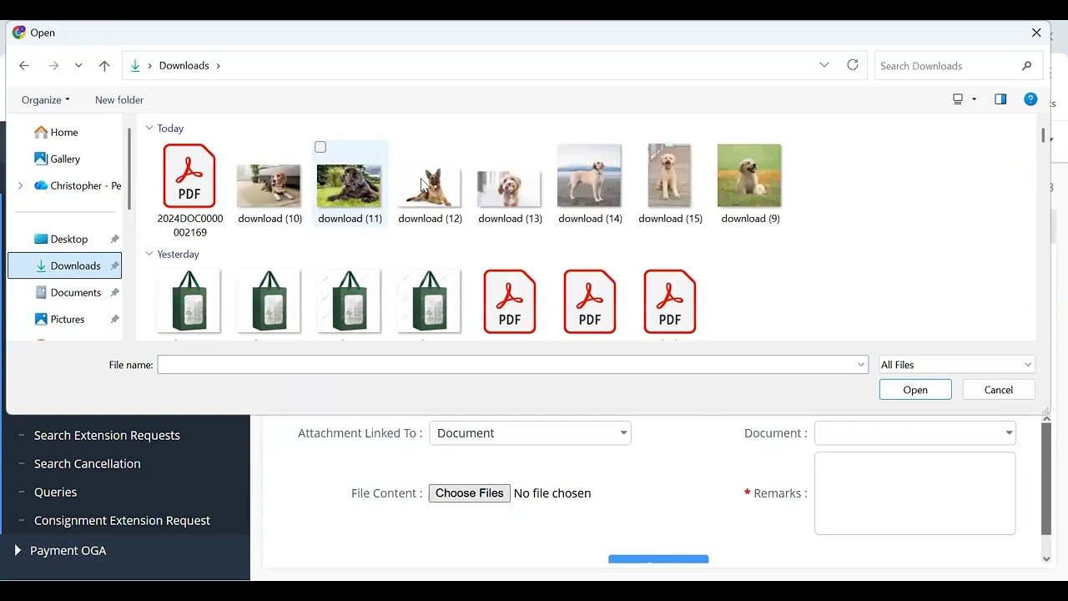Go forward with the right arrow

point(53,66)
